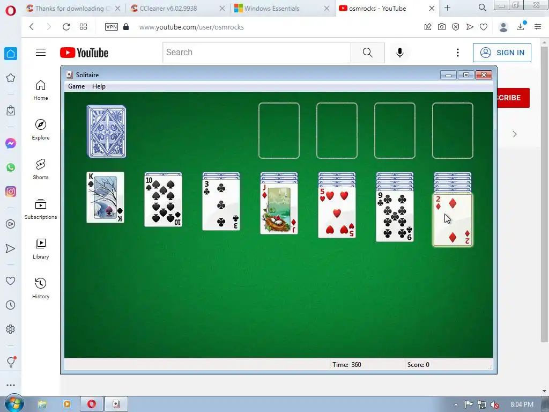Open Subscriptions in YouTube sidebar
This screenshot has width=549, height=412.
(x=41, y=209)
